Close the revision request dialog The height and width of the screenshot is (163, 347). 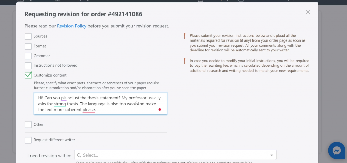[x=308, y=12]
